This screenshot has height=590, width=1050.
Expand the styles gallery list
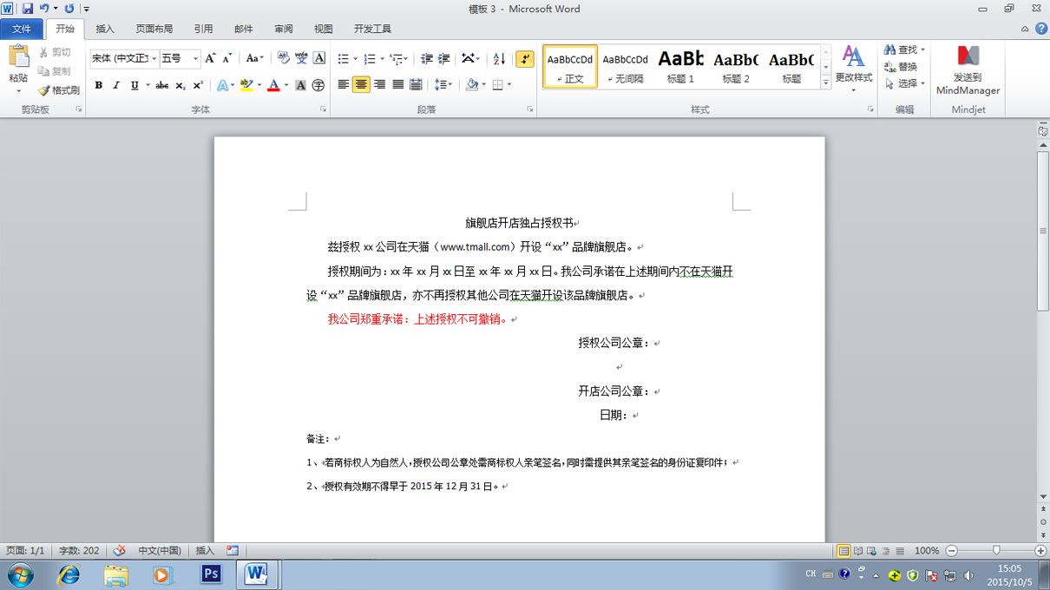click(x=825, y=82)
